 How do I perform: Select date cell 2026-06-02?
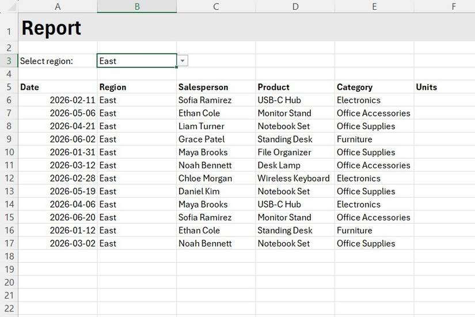pyautogui.click(x=58, y=139)
